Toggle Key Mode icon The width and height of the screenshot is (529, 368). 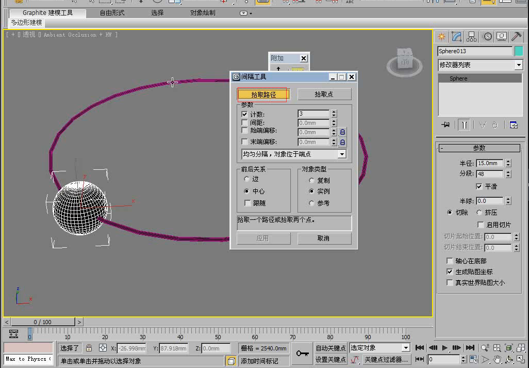click(420, 359)
